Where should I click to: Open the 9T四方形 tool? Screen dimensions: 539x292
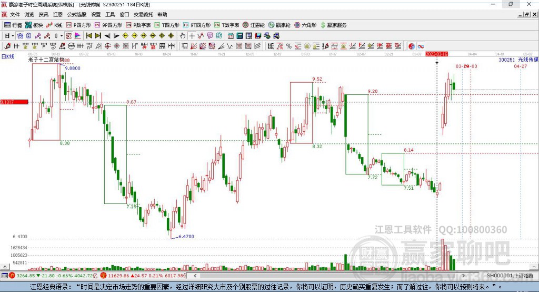pyautogui.click(x=197, y=25)
